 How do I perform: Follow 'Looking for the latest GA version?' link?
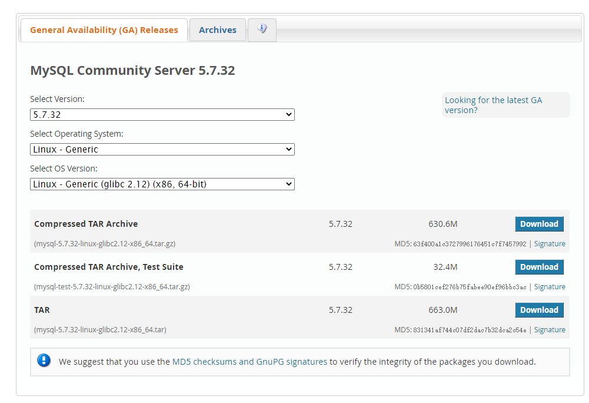(x=493, y=105)
